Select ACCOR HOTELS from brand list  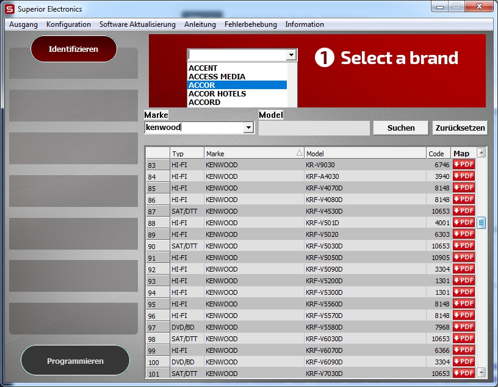pos(217,94)
